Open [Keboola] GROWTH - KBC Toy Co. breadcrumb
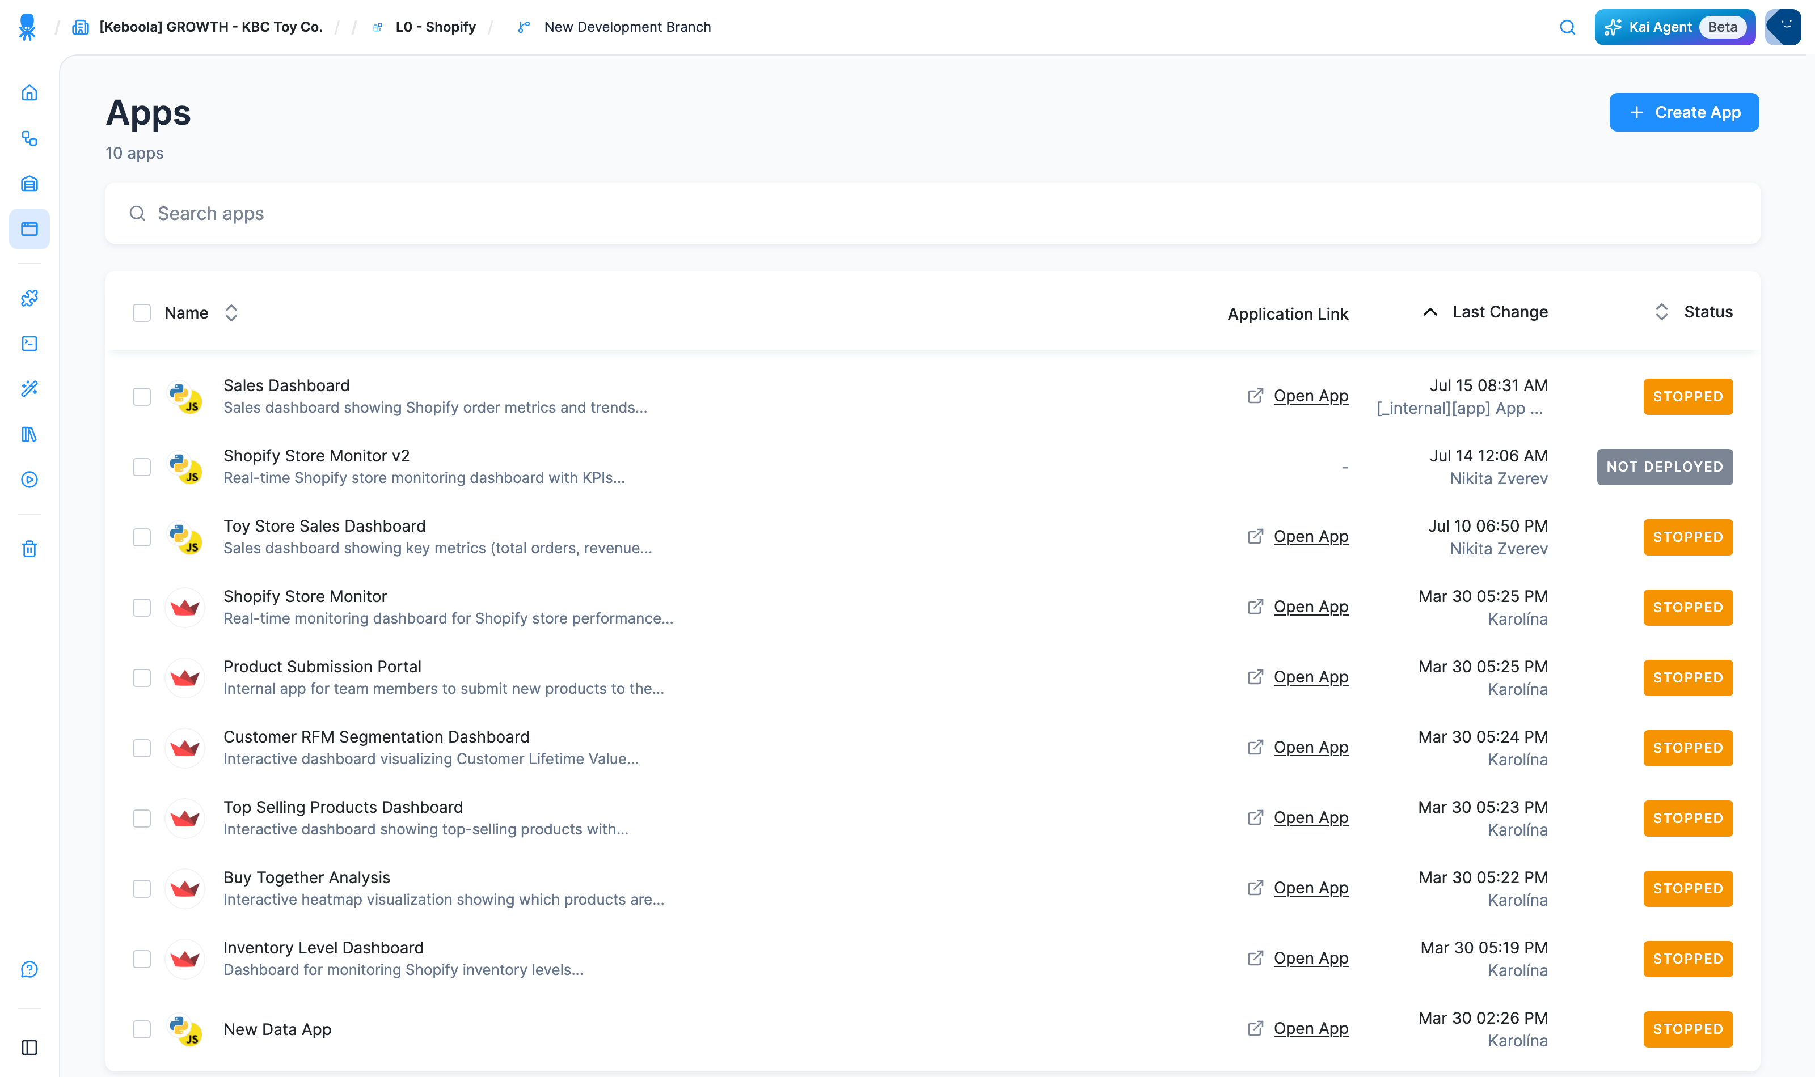 pos(210,28)
